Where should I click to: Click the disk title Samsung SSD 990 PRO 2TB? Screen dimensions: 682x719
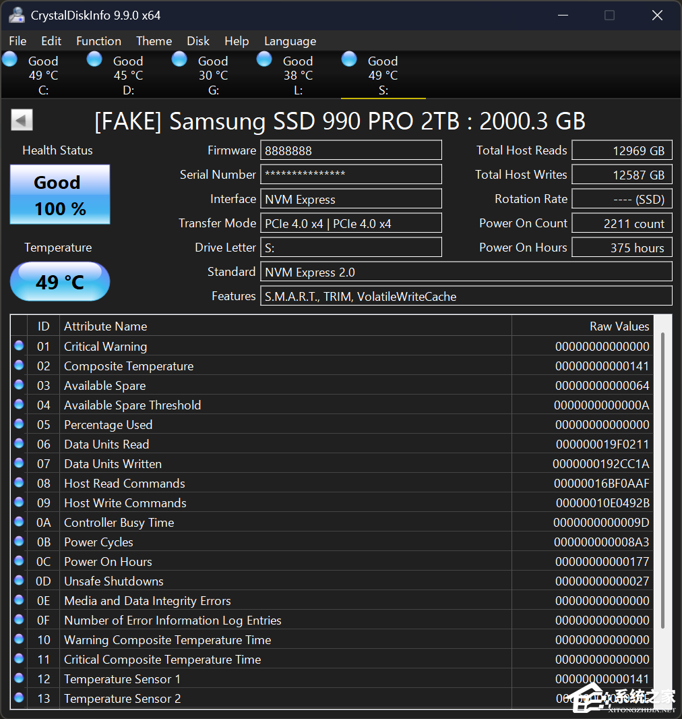tap(340, 121)
